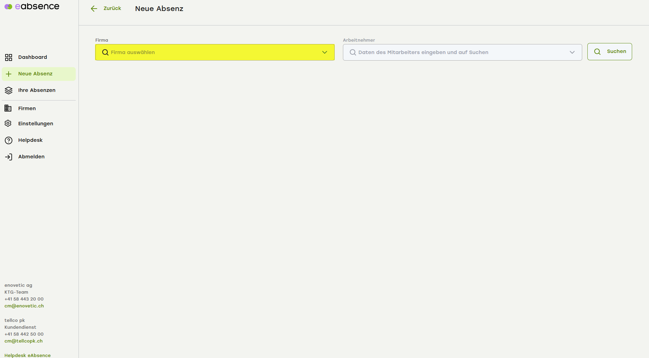Image resolution: width=649 pixels, height=358 pixels.
Task: Click the Abmelden logout arrow icon
Action: coord(9,157)
